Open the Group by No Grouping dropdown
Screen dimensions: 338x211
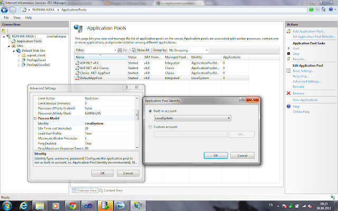(188, 50)
